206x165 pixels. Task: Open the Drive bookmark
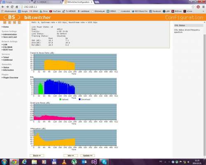click(44, 11)
